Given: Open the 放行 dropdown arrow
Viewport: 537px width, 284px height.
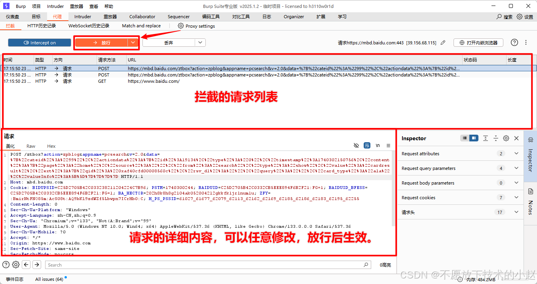Looking at the screenshot, I should tap(133, 43).
